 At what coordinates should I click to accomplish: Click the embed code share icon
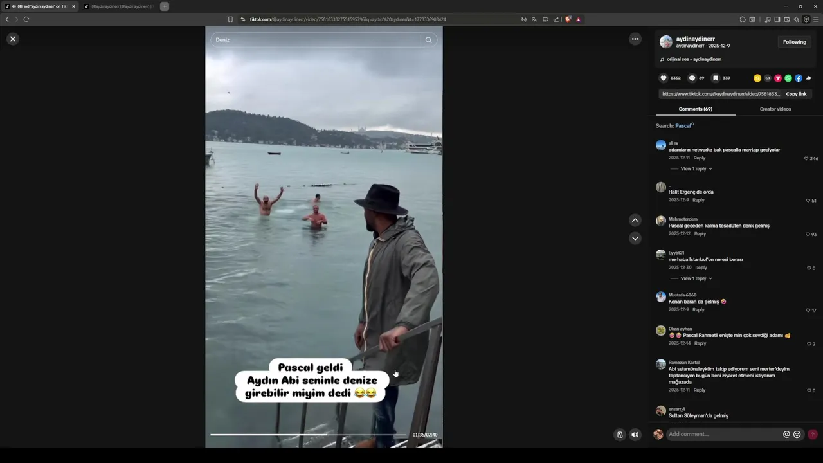click(x=768, y=78)
